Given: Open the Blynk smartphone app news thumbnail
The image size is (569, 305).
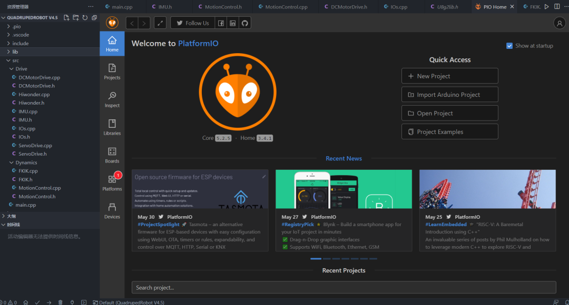Looking at the screenshot, I should click(344, 189).
